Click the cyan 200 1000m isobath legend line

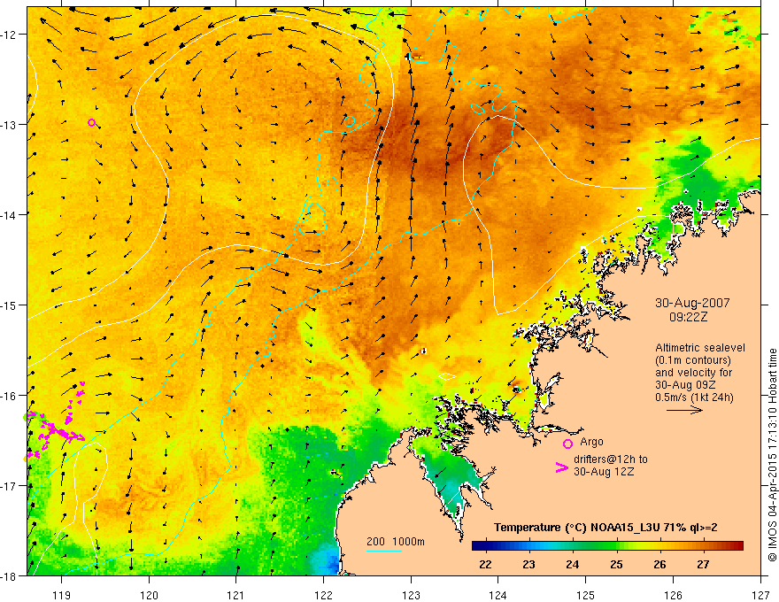pyautogui.click(x=384, y=551)
